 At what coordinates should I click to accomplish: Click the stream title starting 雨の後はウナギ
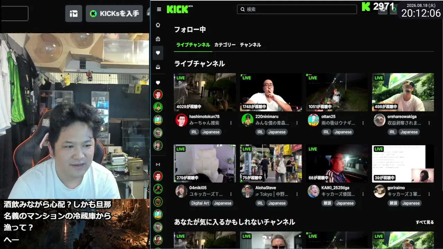[x=338, y=123]
